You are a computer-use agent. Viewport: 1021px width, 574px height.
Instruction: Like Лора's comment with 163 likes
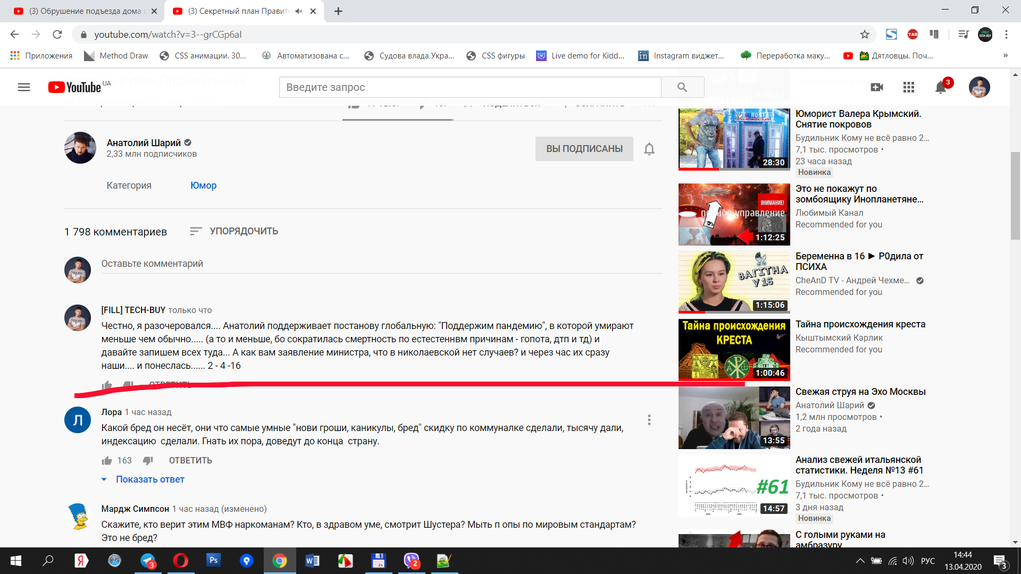click(x=107, y=460)
